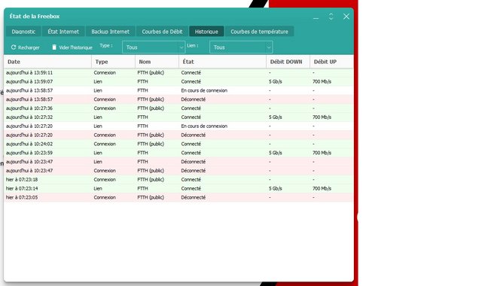Go to the Courbes de Débit tab
The image size is (482, 286).
pos(163,32)
